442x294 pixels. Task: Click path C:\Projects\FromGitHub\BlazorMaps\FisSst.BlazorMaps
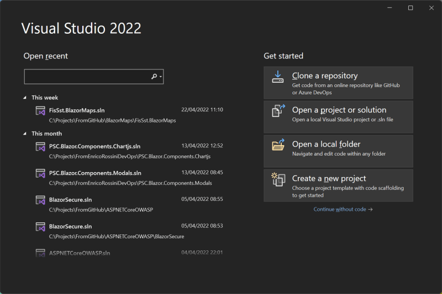(x=113, y=120)
